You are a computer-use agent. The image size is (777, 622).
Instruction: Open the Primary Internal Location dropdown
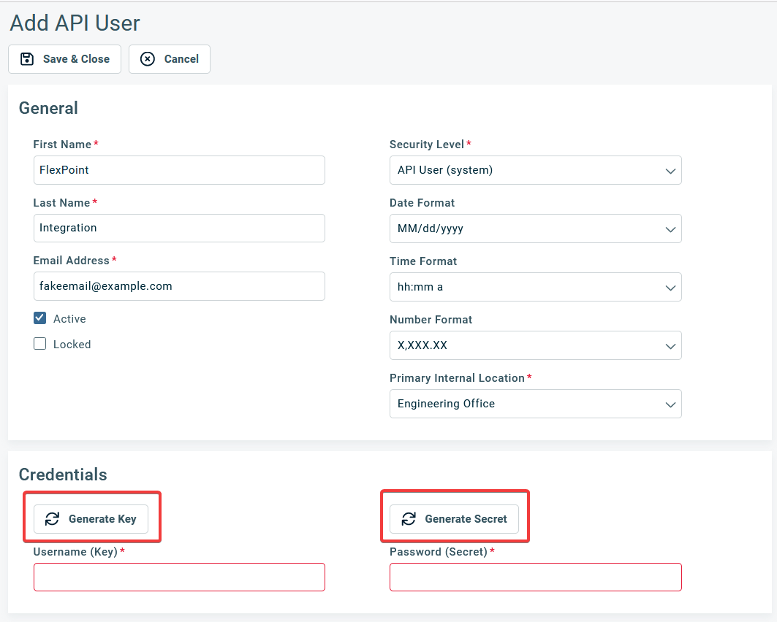[535, 404]
